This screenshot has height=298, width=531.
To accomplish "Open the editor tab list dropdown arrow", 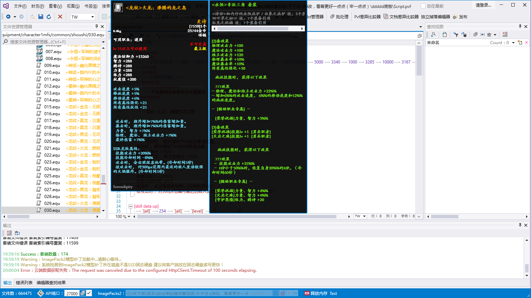I will 421,27.
